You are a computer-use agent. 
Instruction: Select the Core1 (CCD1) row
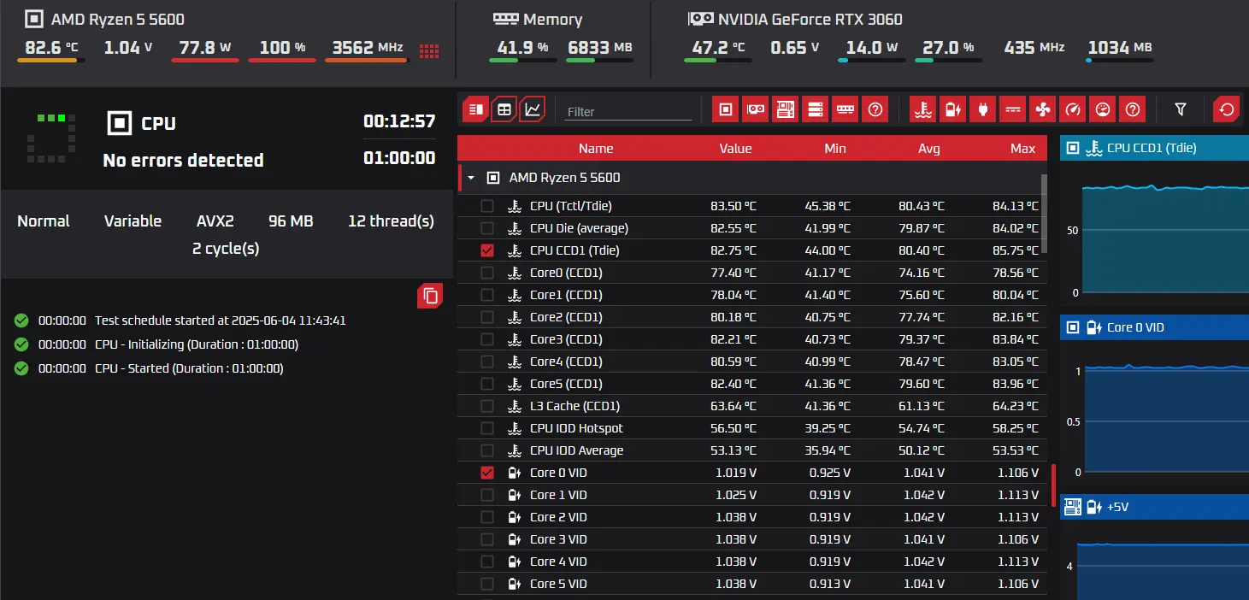pyautogui.click(x=752, y=295)
